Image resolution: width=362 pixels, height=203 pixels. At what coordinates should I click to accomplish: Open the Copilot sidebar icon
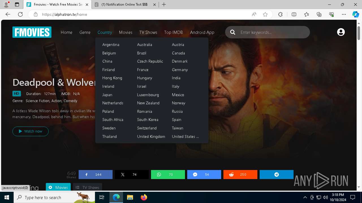356,14
